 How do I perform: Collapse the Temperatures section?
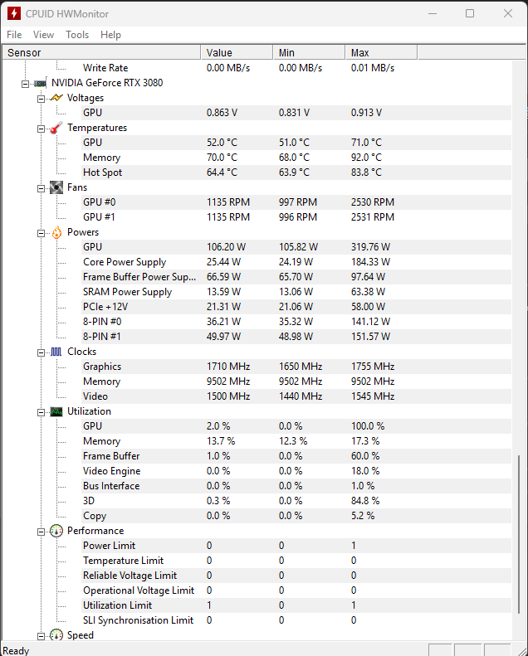point(41,129)
